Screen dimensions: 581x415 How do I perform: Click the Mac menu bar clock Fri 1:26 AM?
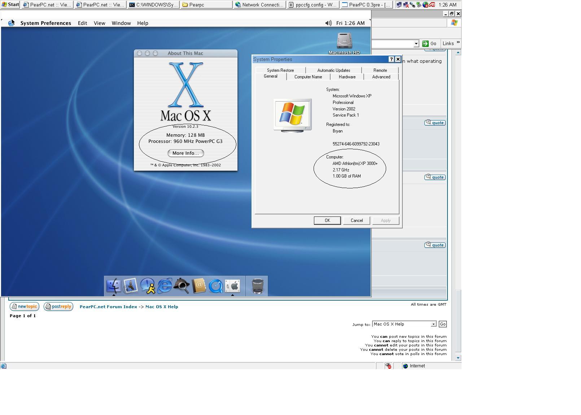350,23
